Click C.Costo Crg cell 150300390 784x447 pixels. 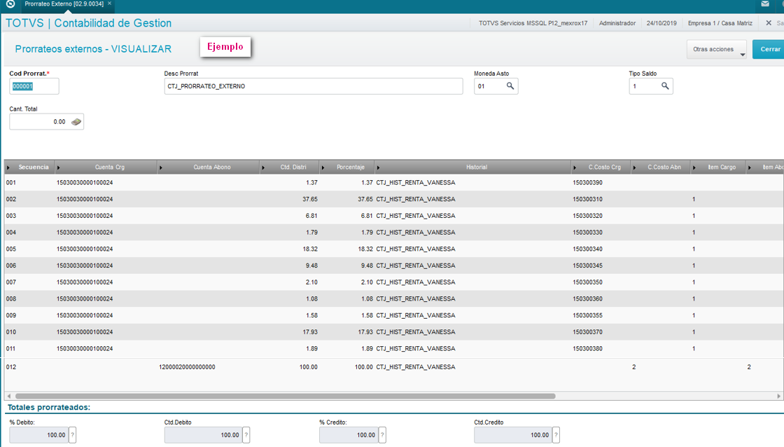587,183
